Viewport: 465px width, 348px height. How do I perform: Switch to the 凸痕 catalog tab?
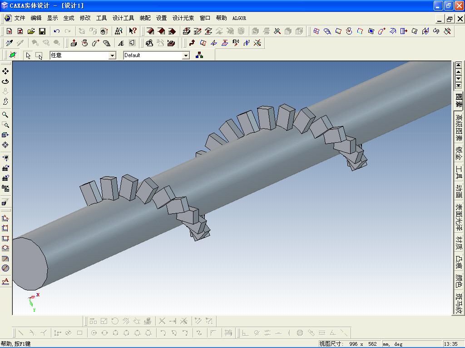[459, 261]
